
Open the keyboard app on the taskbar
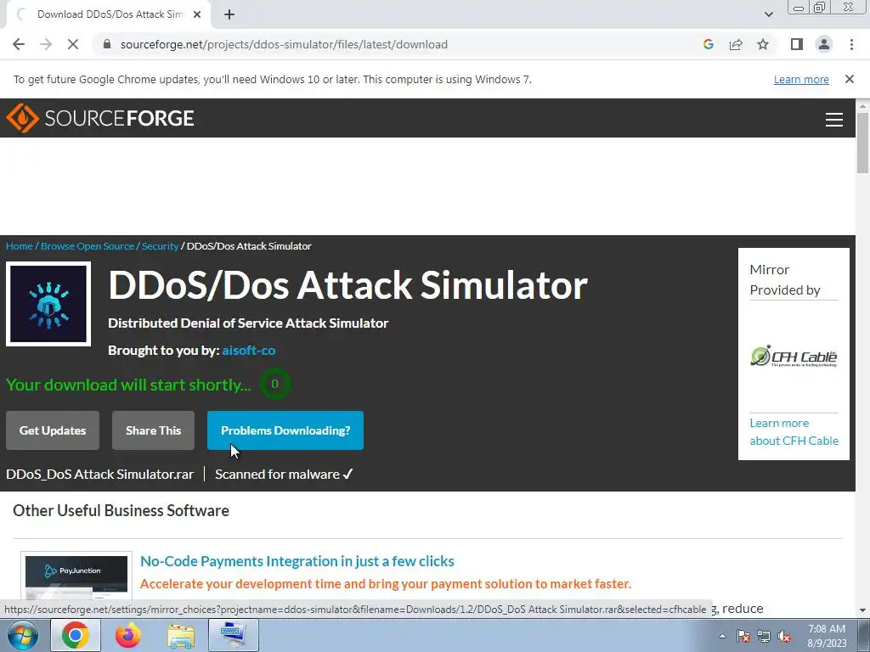(x=233, y=635)
